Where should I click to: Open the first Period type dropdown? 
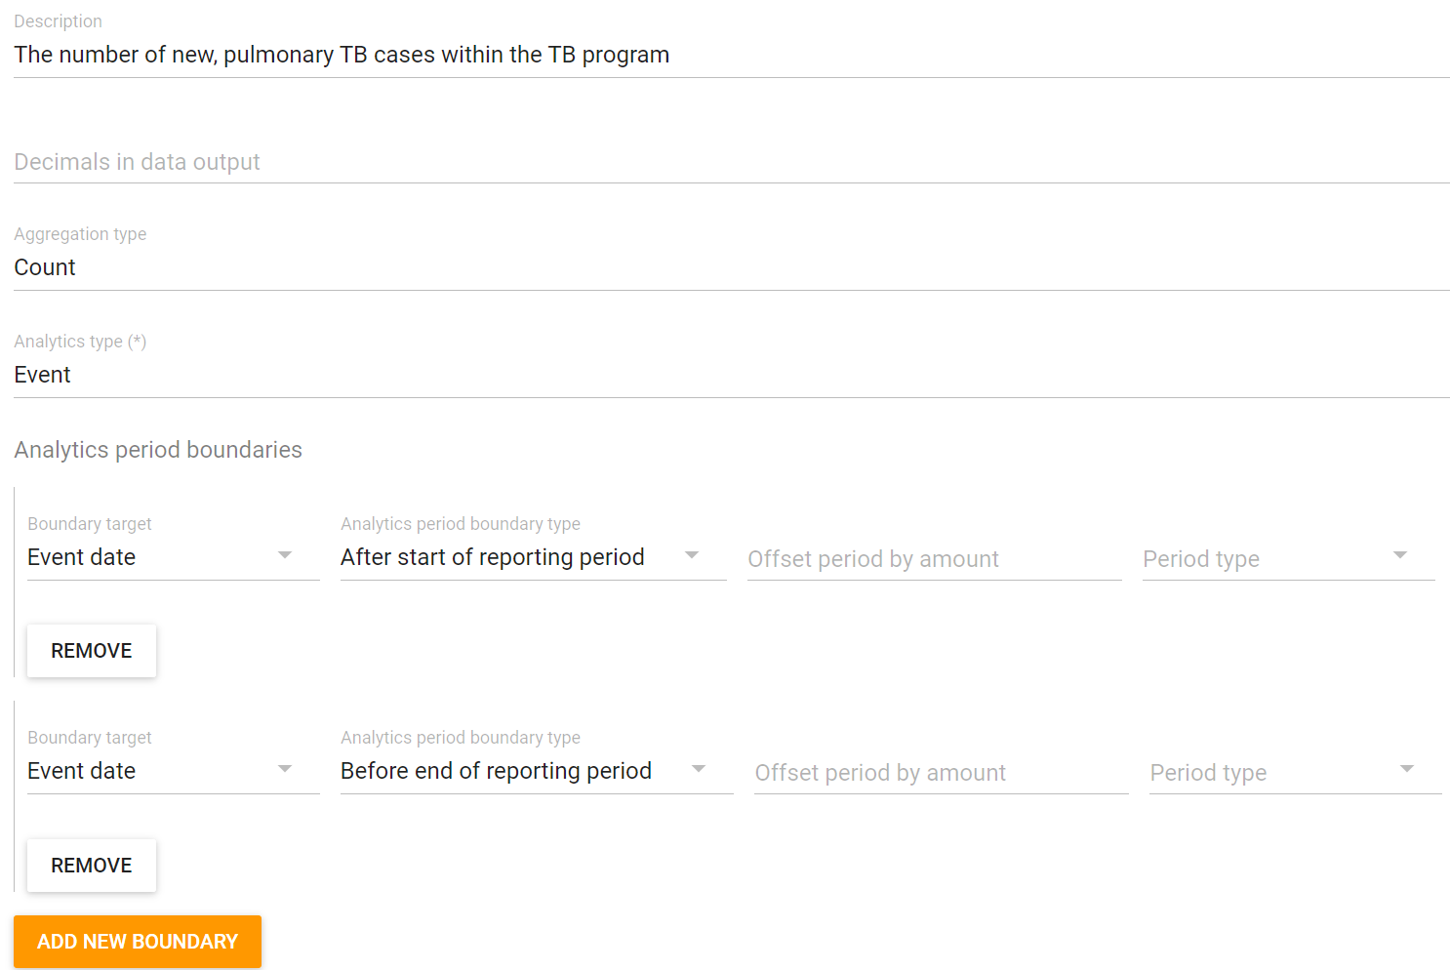(1288, 559)
